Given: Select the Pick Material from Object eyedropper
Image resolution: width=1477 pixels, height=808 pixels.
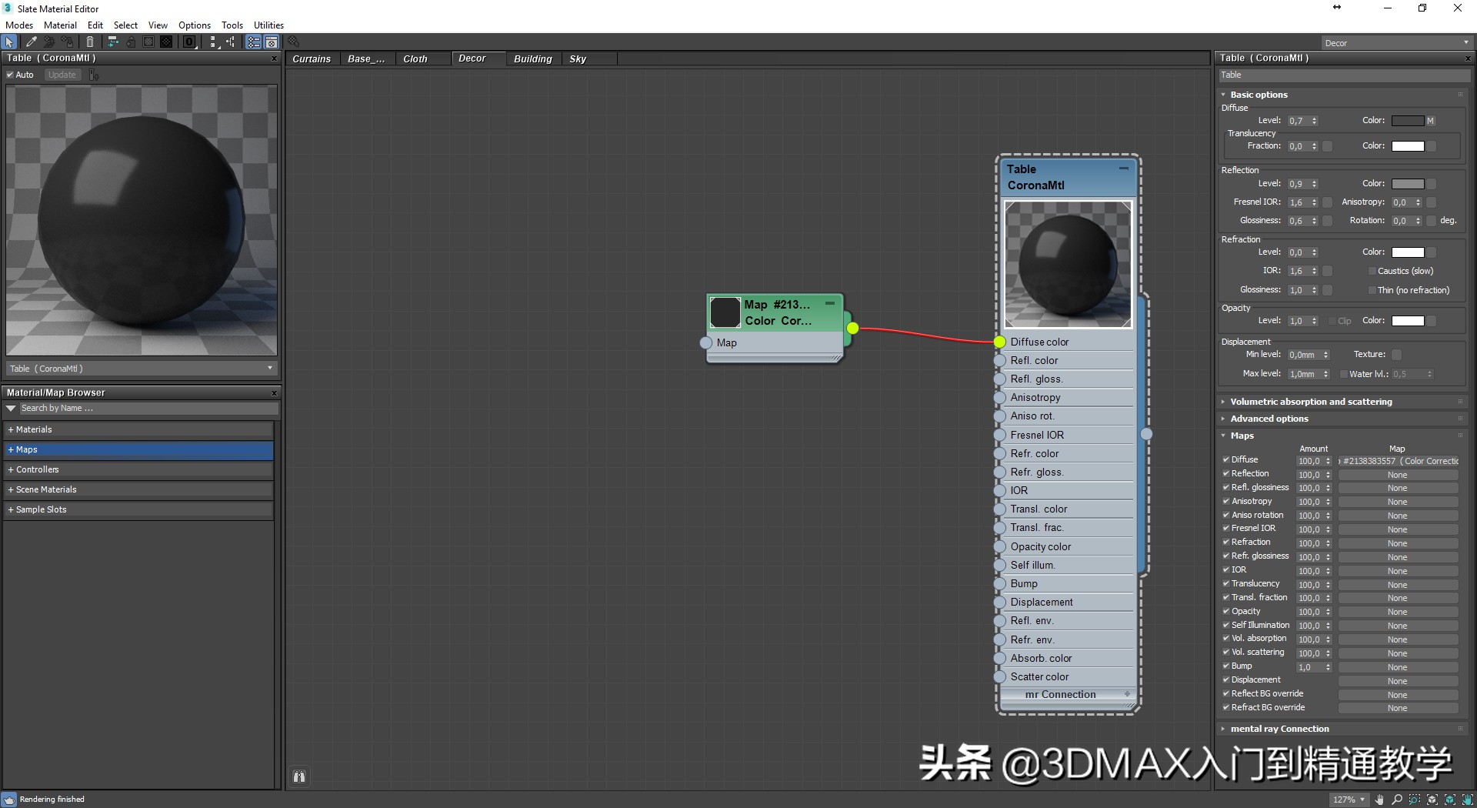Looking at the screenshot, I should pyautogui.click(x=31, y=42).
